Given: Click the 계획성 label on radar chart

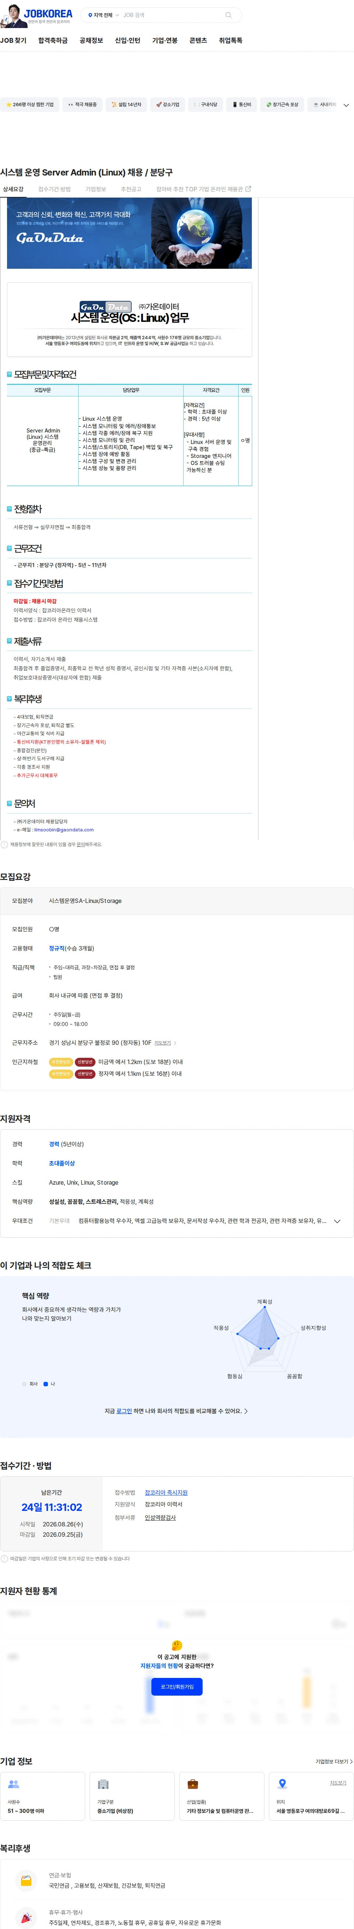Looking at the screenshot, I should point(264,1301).
